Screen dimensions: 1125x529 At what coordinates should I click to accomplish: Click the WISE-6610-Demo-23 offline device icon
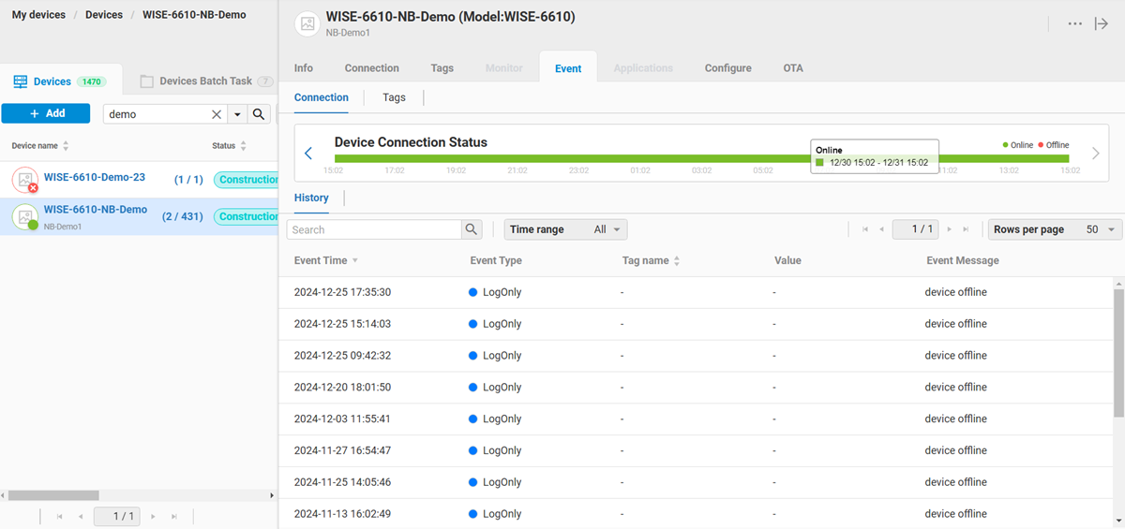click(25, 180)
